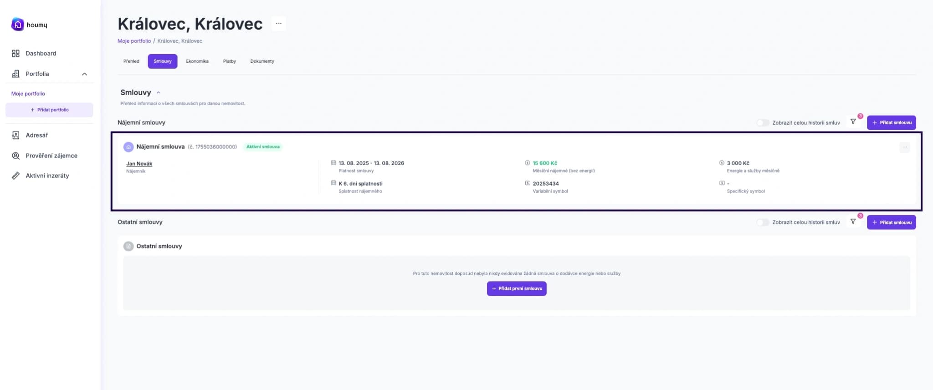Collapse the Smlouvy section chevron
The image size is (933, 390).
(159, 93)
